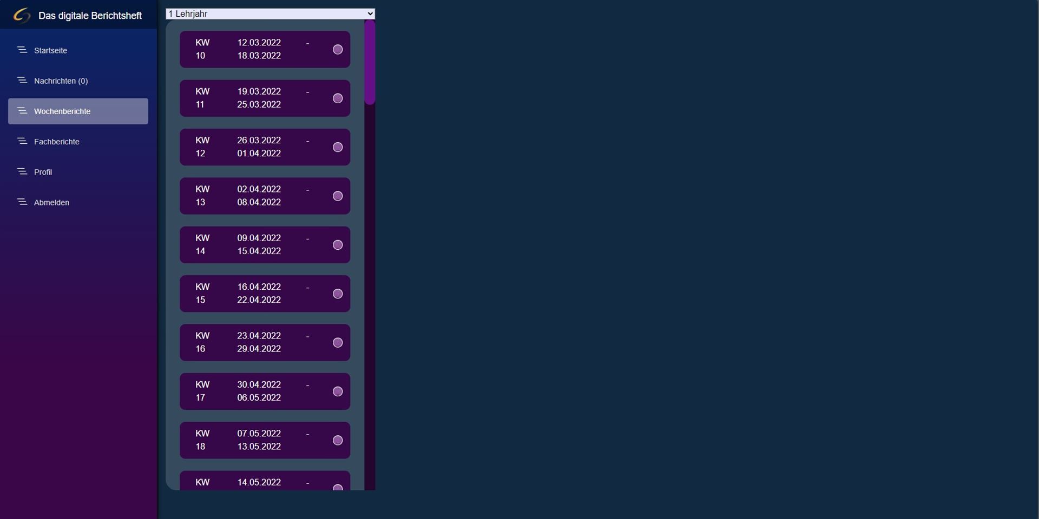The height and width of the screenshot is (519, 1039).
Task: Open the Lehrjahr dropdown
Action: pos(270,14)
